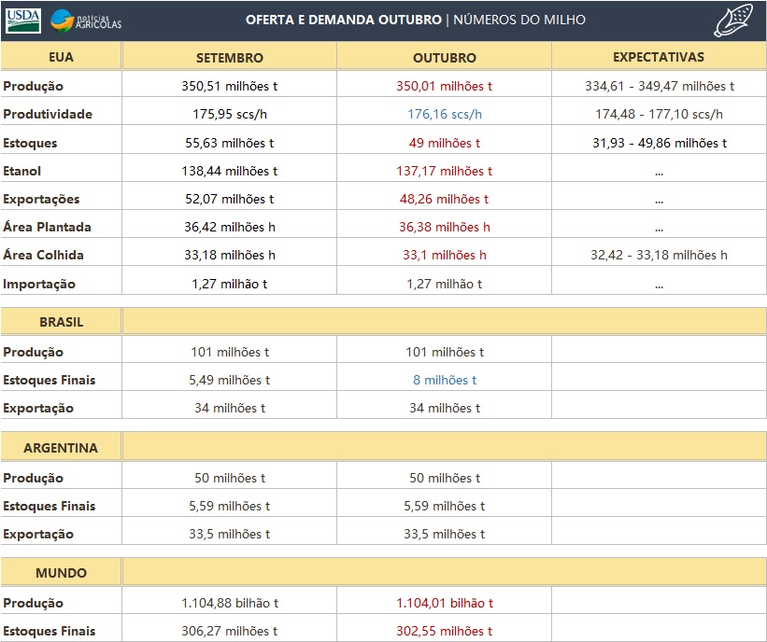
Task: Select the EUA October production value 350,01
Action: pos(444,86)
